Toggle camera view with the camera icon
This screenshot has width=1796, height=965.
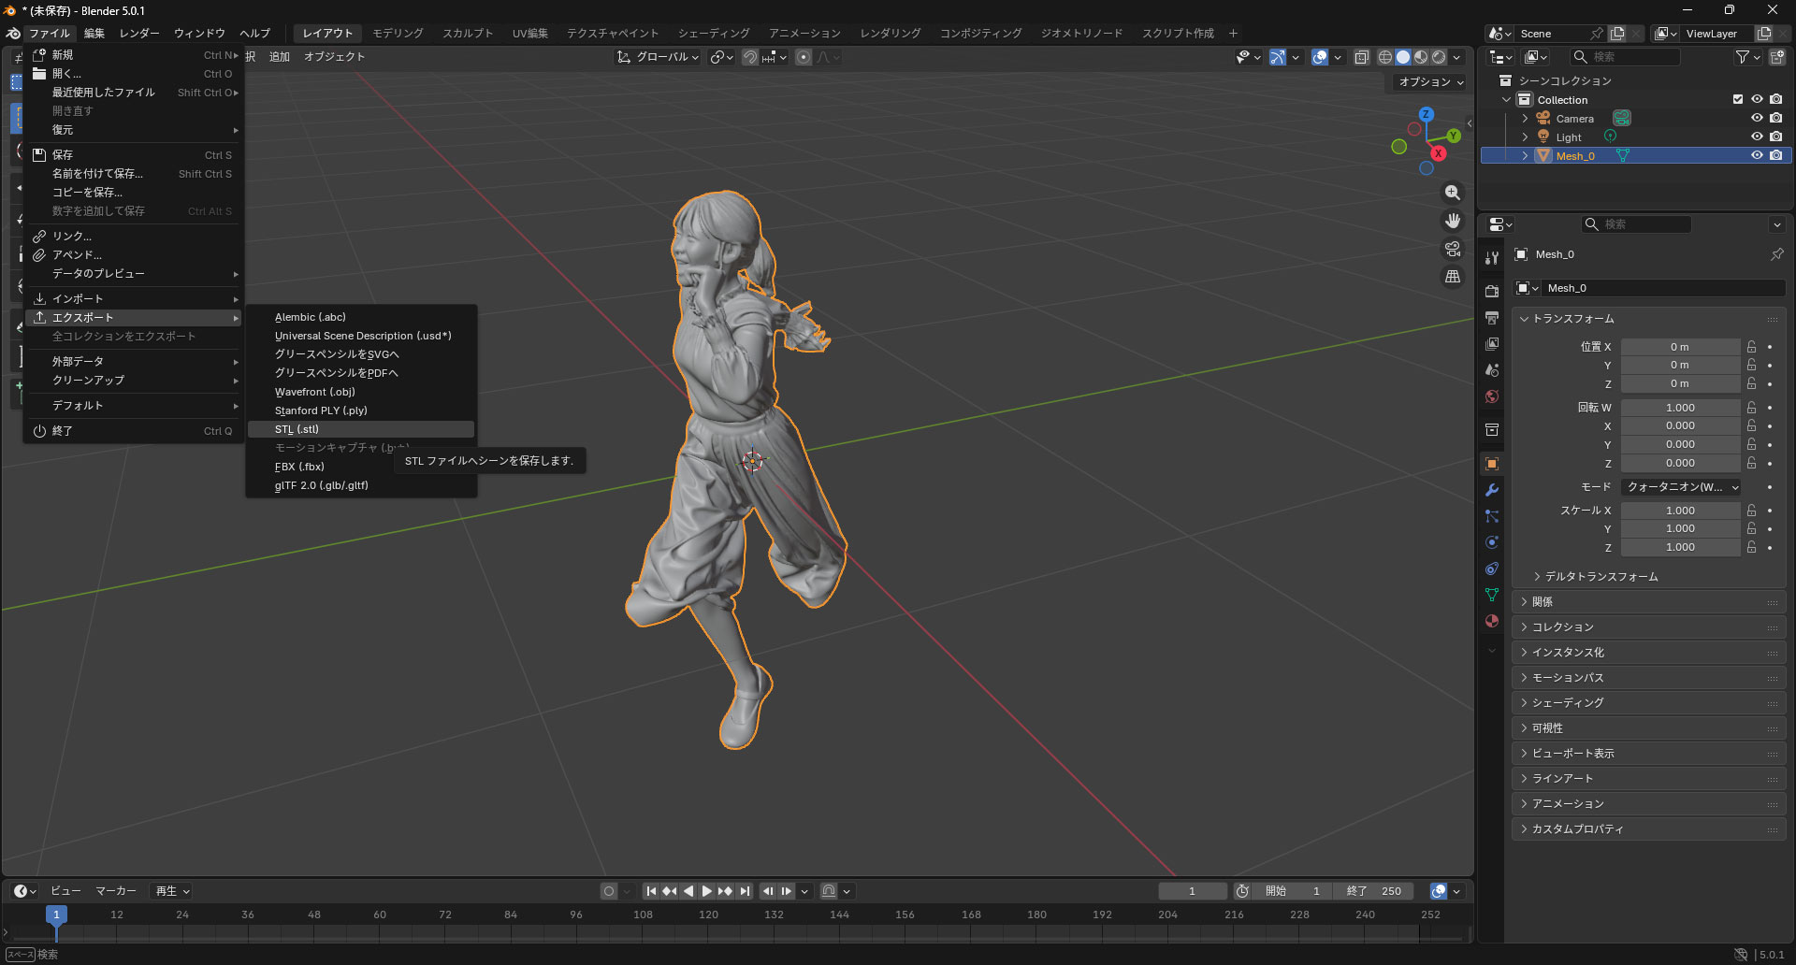coord(1452,249)
